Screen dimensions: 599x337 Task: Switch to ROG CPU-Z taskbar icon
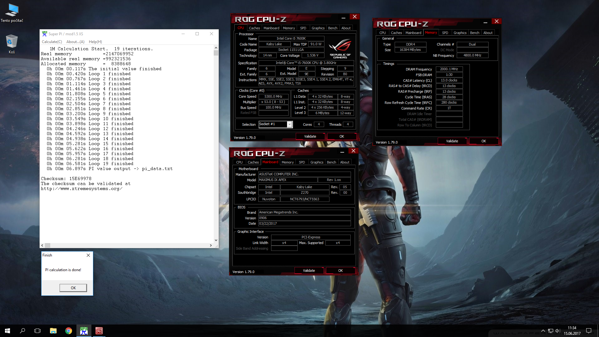click(x=99, y=331)
